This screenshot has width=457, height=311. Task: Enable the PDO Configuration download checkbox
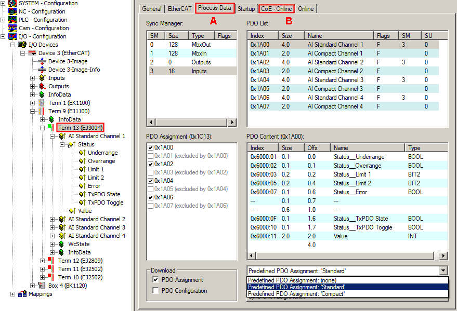(155, 291)
